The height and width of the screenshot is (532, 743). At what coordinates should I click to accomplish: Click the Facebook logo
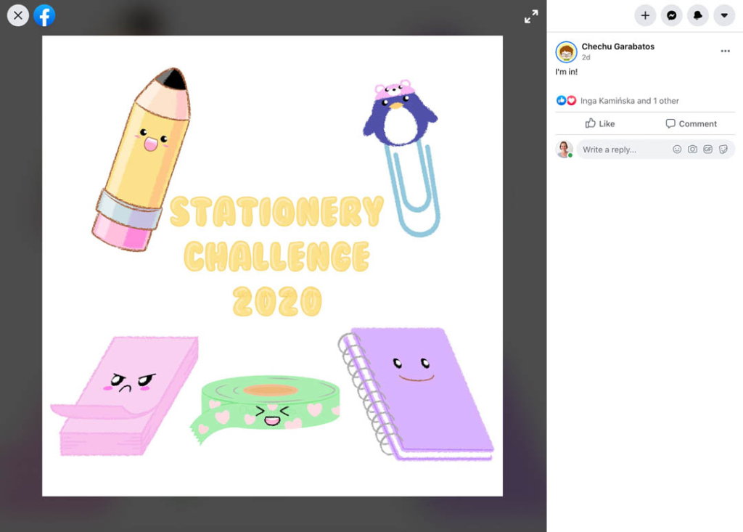pyautogui.click(x=44, y=15)
